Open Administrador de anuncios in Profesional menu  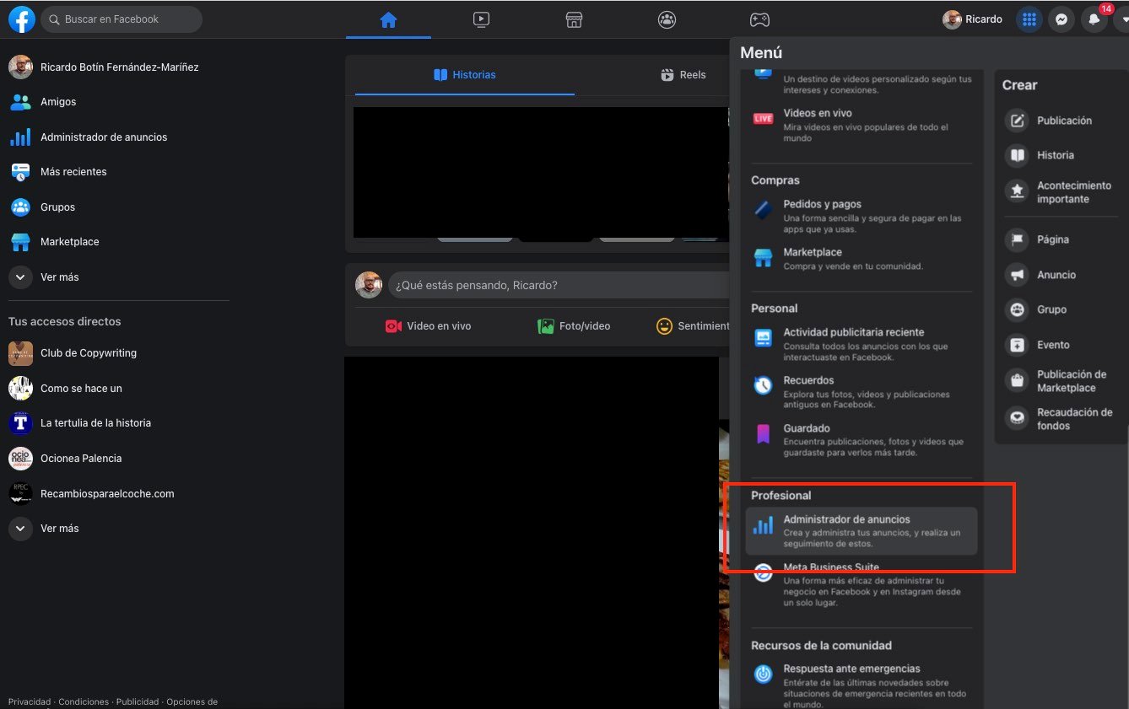click(861, 531)
